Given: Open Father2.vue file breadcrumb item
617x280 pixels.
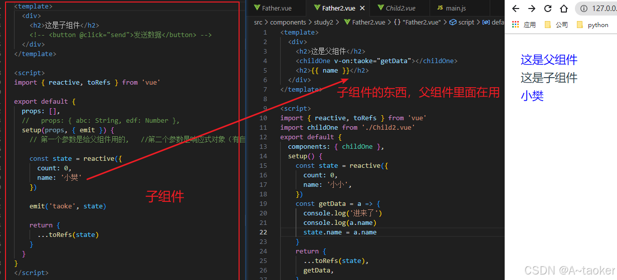Looking at the screenshot, I should point(364,22).
